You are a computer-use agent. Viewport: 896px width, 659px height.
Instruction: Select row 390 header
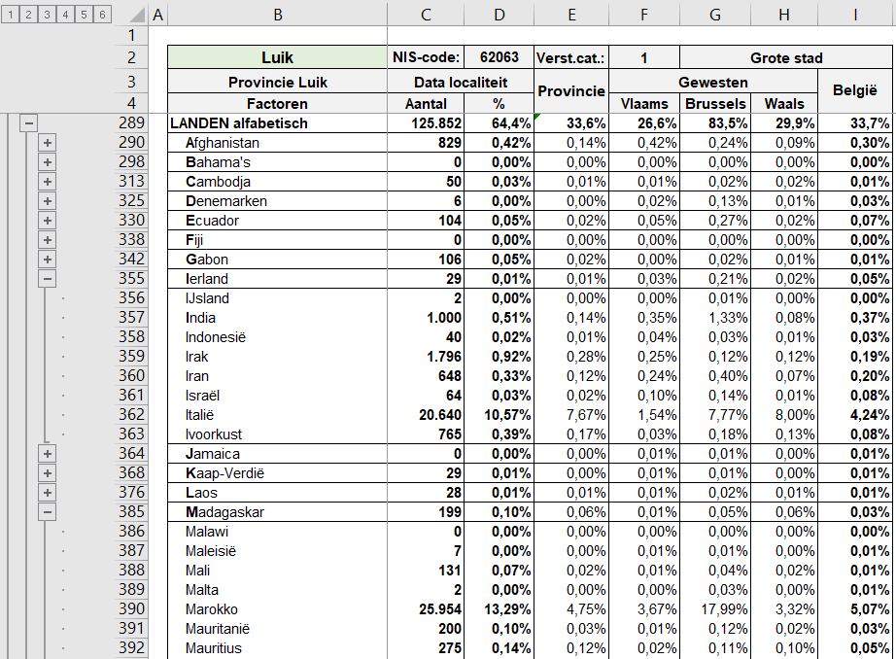tap(131, 608)
